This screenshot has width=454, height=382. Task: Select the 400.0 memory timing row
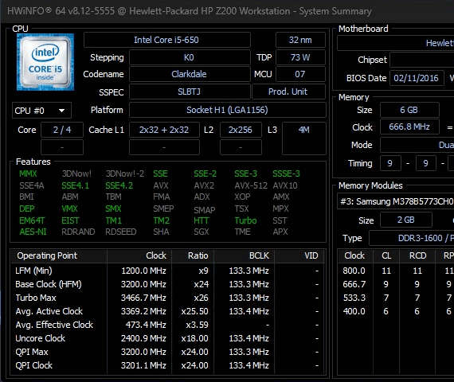396,311
